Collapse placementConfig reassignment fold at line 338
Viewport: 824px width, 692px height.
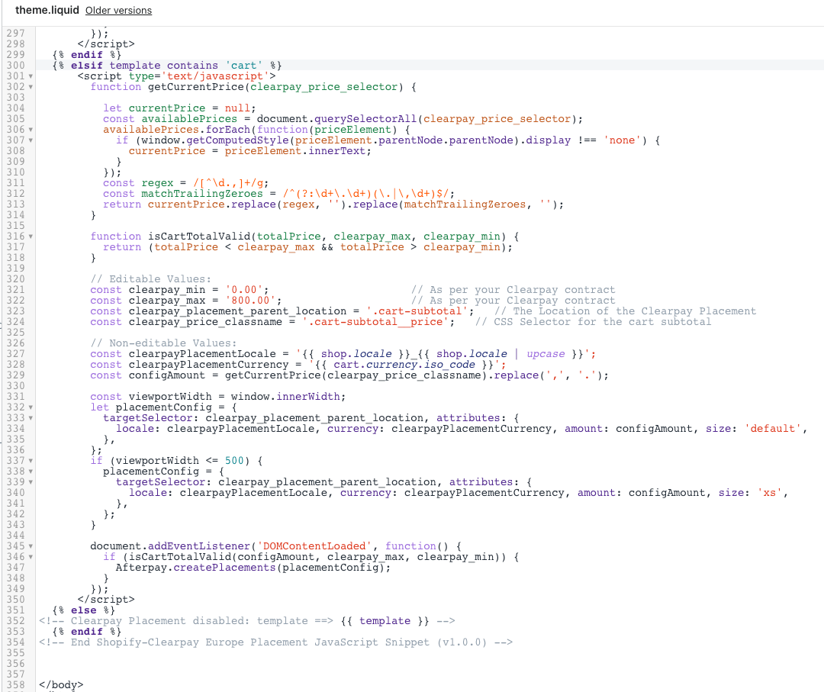tap(31, 472)
